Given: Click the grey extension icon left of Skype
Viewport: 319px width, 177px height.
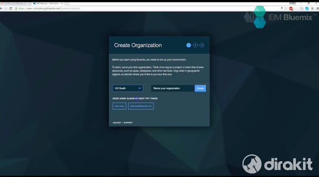Looking at the screenshot, I should pyautogui.click(x=301, y=8).
